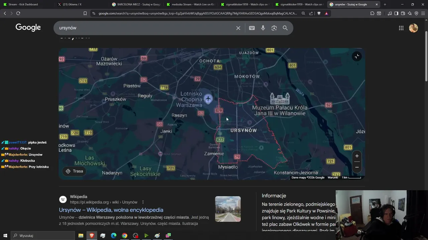This screenshot has height=240, width=428.
Task: Clear the Google search box text
Action: click(238, 28)
